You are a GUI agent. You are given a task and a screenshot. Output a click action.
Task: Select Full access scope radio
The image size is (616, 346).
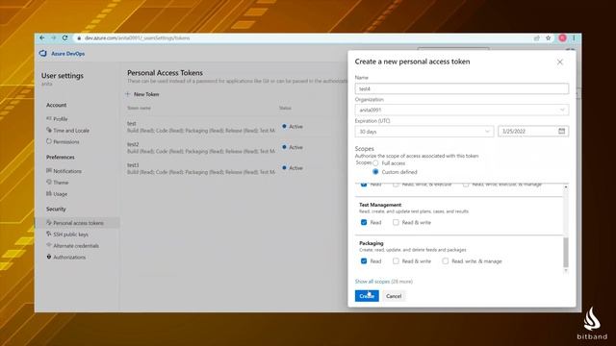pos(375,162)
